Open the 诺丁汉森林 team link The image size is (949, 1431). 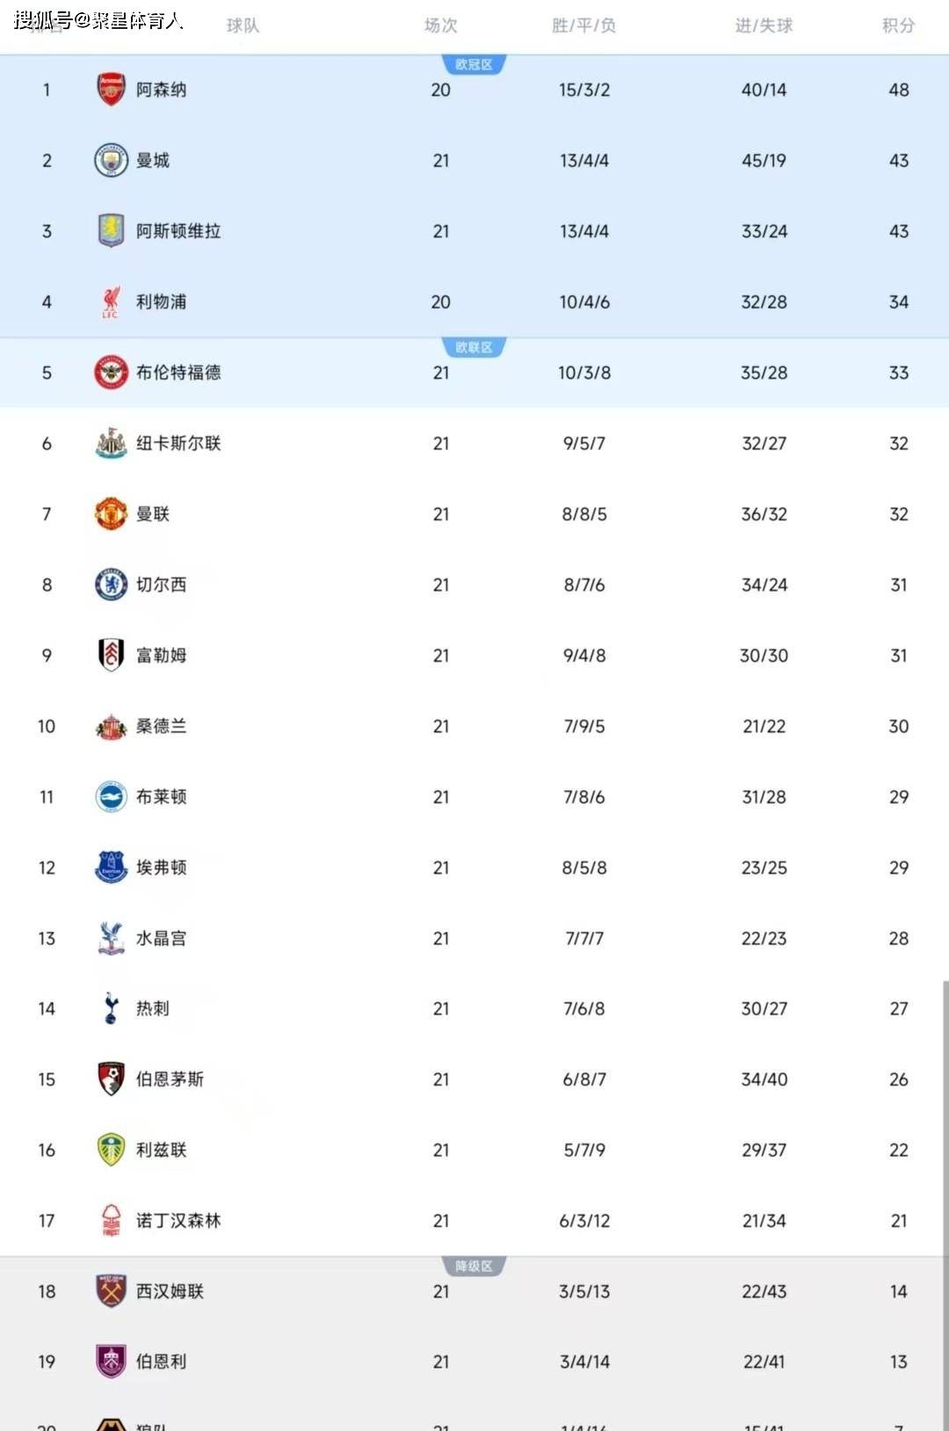[178, 1220]
